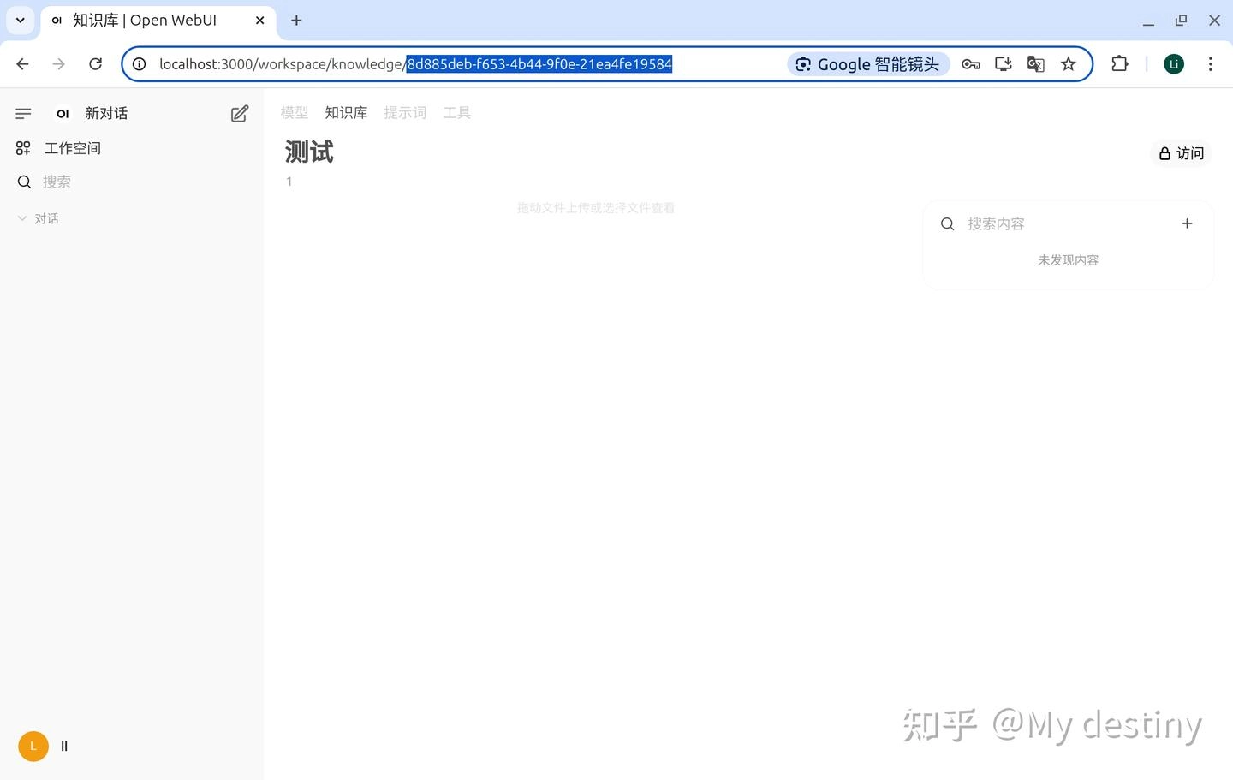The image size is (1233, 780).
Task: Collapse the 对话 chats section chevron
Action: [x=22, y=218]
